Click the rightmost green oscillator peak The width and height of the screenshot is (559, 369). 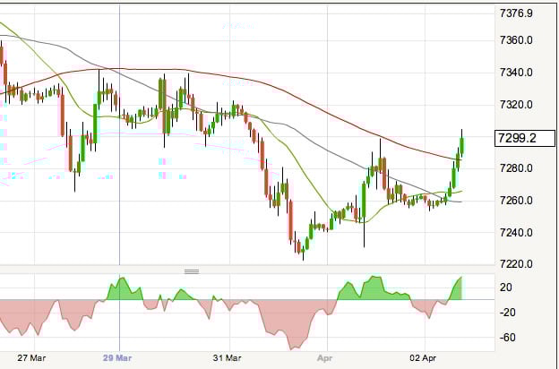pyautogui.click(x=460, y=287)
